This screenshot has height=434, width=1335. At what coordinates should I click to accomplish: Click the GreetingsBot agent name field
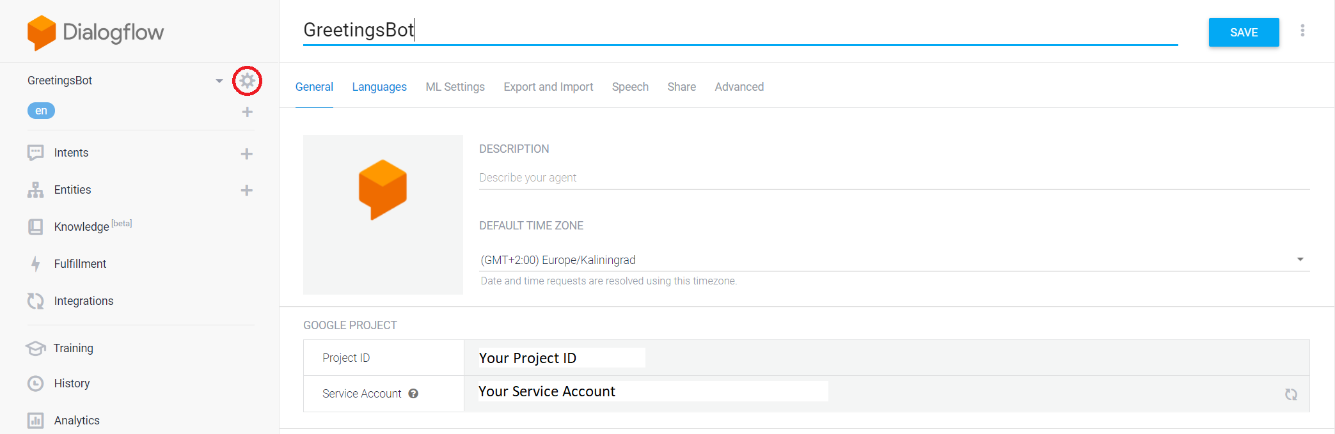741,30
